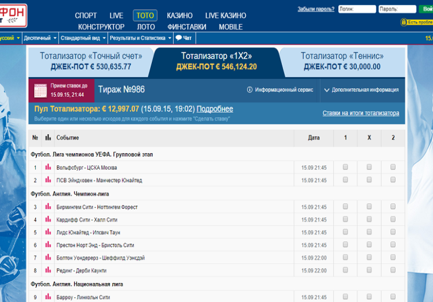This screenshot has width=433, height=302.
Task: Click the info icon of Информационный сервис
Action: (x=249, y=89)
